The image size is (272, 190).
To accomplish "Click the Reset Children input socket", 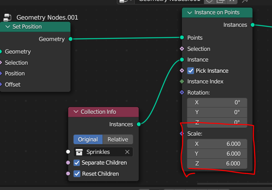I will [x=68, y=173].
